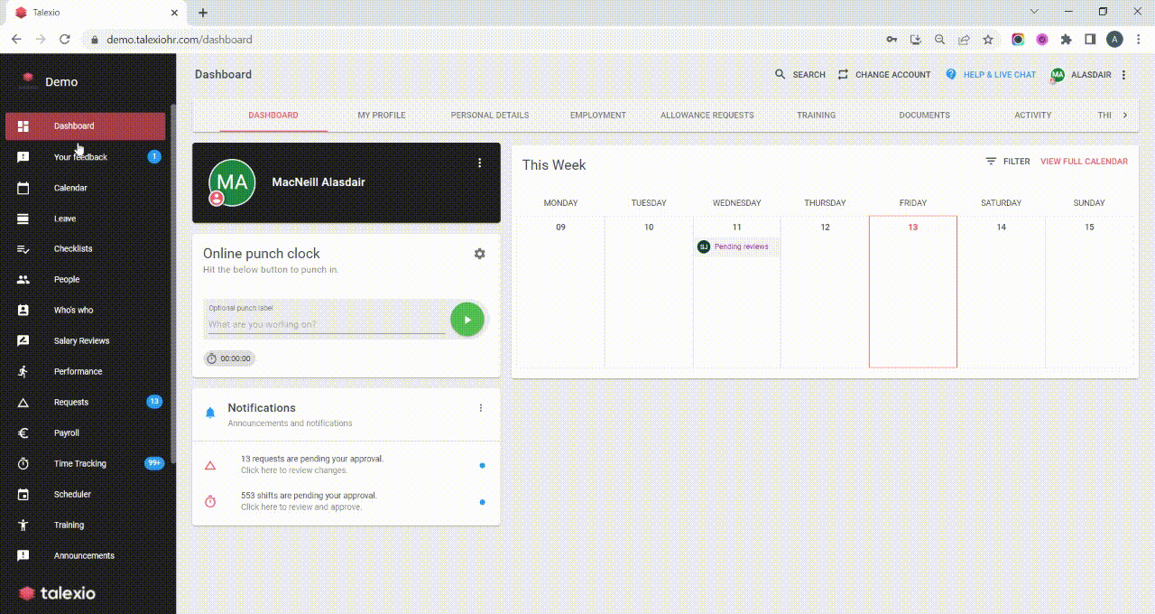1155x614 pixels.
Task: Switch to the Personal Details tab
Action: tap(490, 116)
